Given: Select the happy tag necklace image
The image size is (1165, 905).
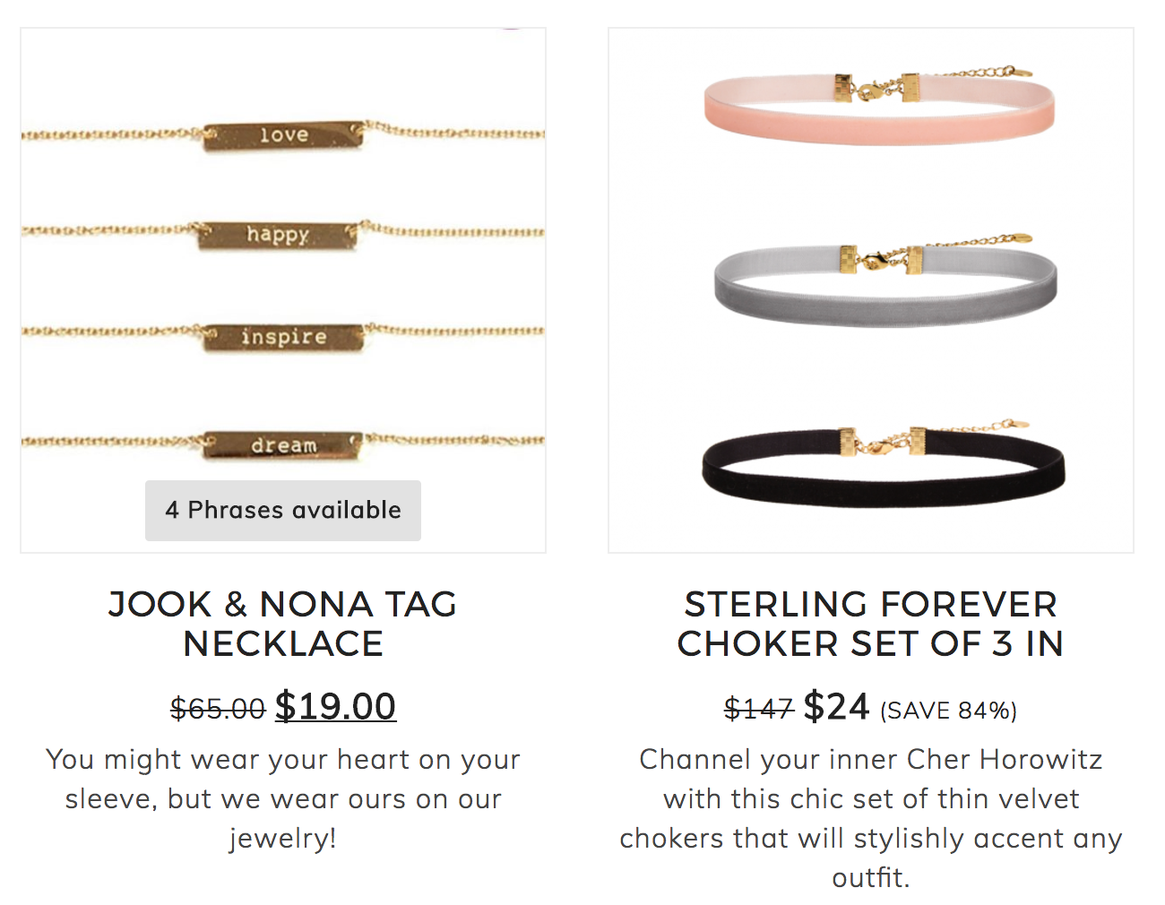Looking at the screenshot, I should pyautogui.click(x=283, y=235).
